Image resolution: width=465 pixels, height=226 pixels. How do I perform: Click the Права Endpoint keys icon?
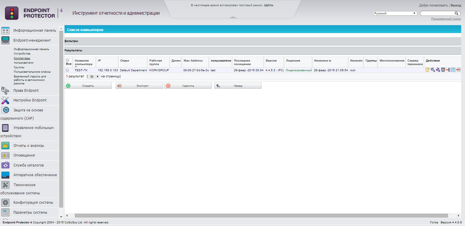coord(5,91)
